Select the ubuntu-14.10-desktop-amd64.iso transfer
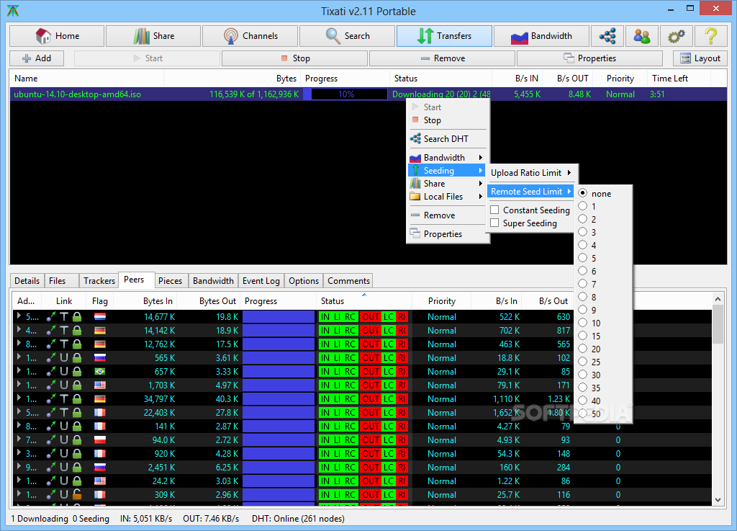Image resolution: width=737 pixels, height=531 pixels. (368, 94)
